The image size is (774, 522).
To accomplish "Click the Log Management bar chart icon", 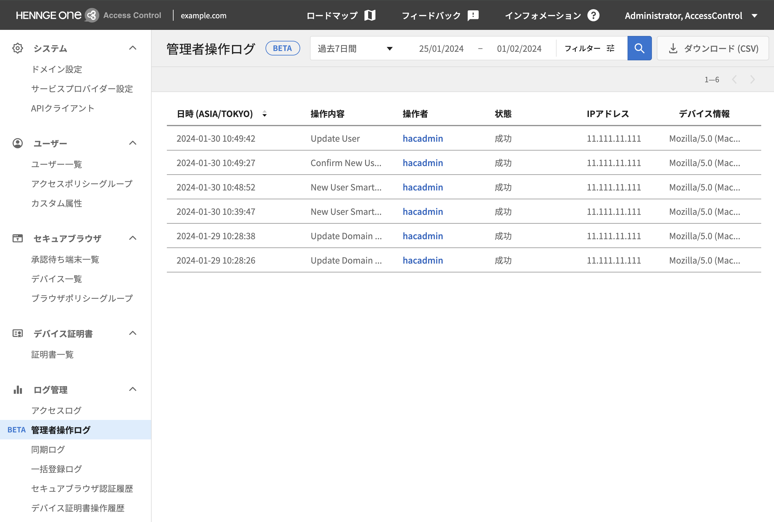I will tap(18, 389).
